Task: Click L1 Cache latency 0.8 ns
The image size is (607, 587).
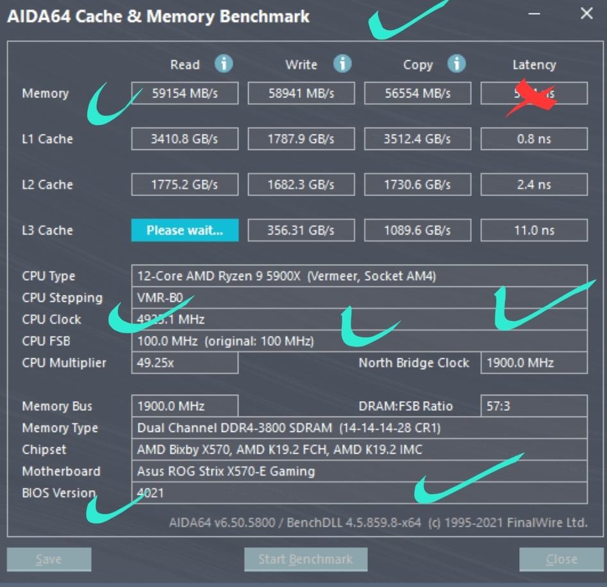Action: pos(534,139)
